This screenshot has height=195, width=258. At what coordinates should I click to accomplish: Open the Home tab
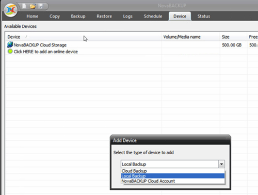tap(33, 17)
